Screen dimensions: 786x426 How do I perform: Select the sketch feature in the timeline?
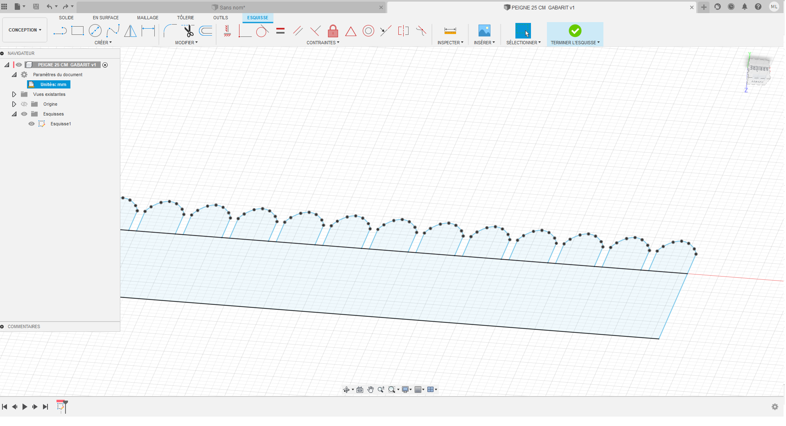pyautogui.click(x=61, y=407)
